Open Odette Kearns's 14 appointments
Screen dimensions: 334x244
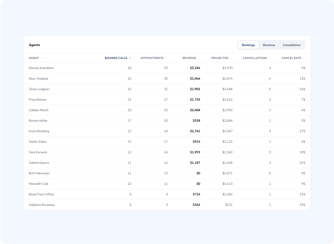pyautogui.click(x=166, y=163)
